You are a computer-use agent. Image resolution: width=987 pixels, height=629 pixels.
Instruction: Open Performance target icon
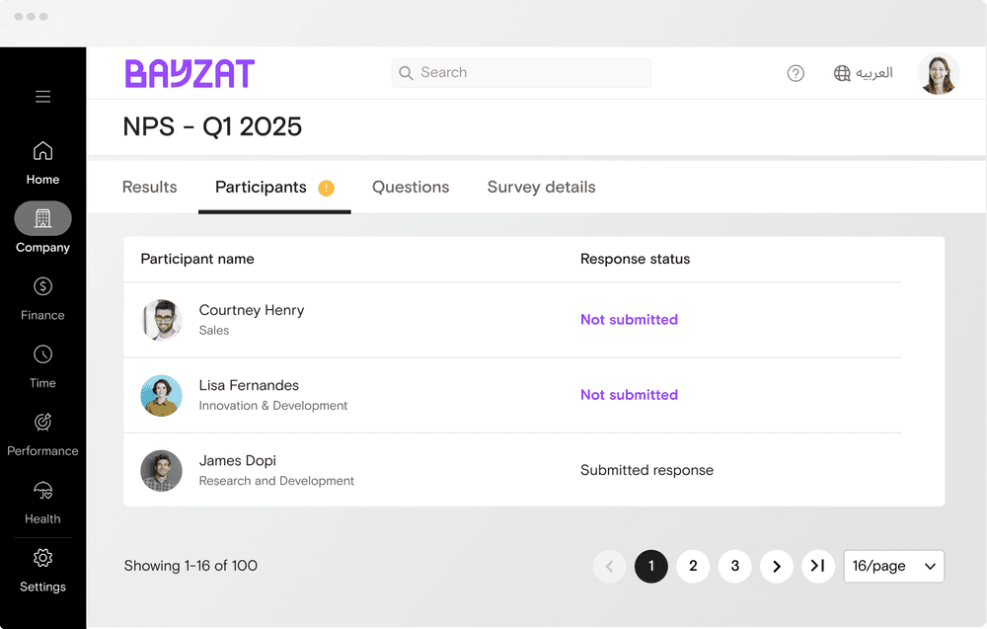pyautogui.click(x=42, y=423)
